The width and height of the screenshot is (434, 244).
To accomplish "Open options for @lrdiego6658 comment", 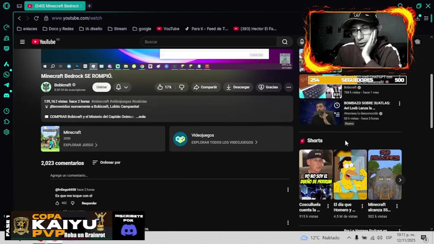I will (288, 190).
